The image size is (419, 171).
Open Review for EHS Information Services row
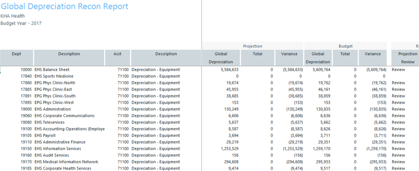[x=399, y=149]
